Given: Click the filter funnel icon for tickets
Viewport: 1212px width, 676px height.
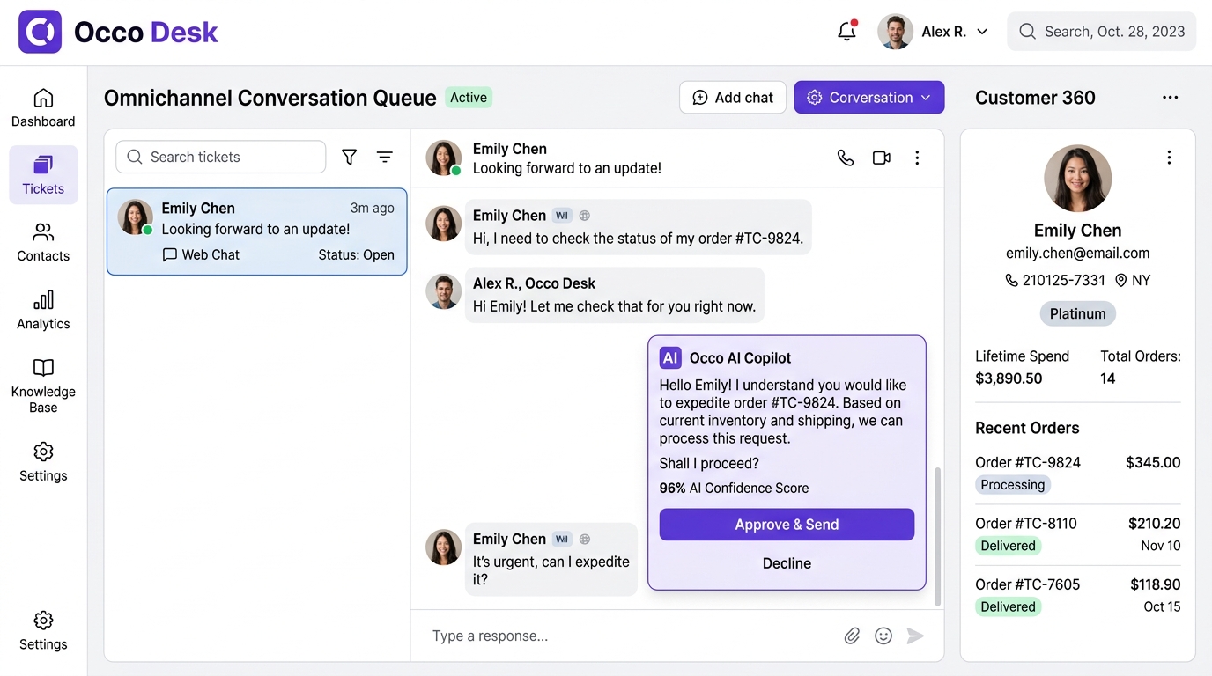Looking at the screenshot, I should coord(350,157).
